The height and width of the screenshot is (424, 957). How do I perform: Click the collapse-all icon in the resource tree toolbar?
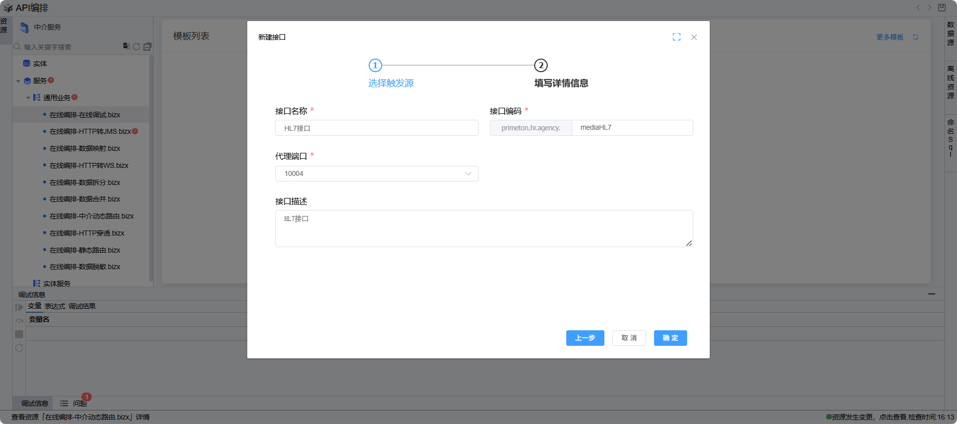(147, 47)
